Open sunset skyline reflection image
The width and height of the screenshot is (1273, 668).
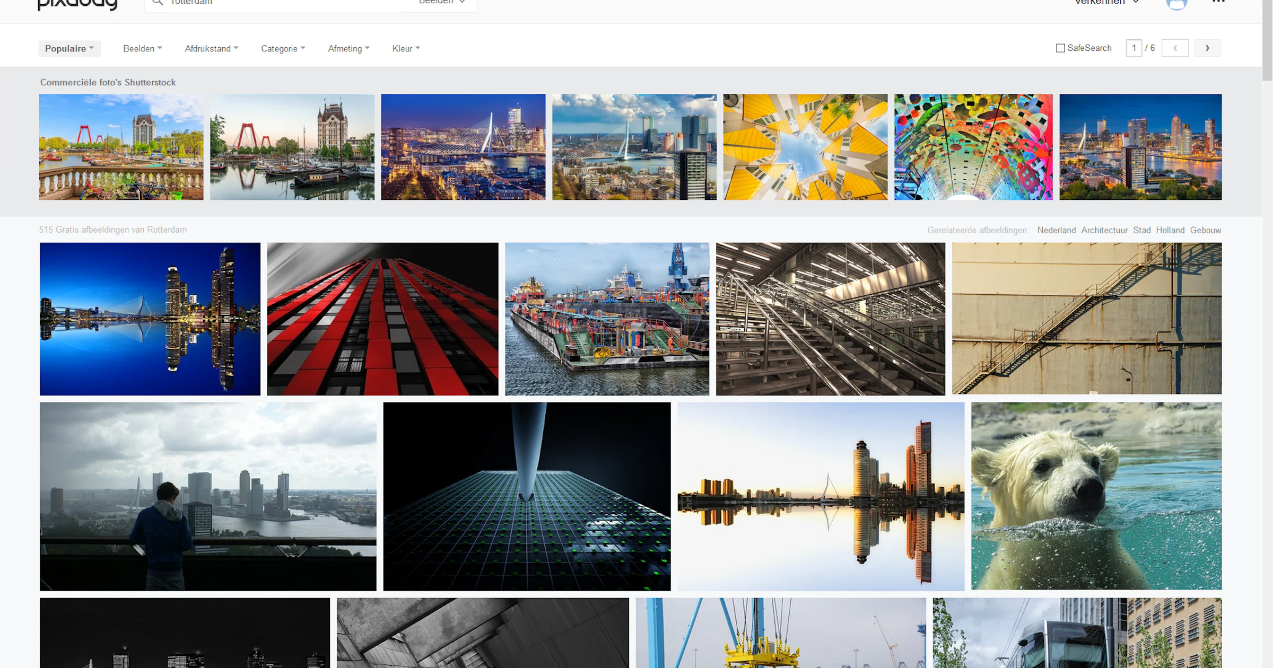[x=821, y=496]
